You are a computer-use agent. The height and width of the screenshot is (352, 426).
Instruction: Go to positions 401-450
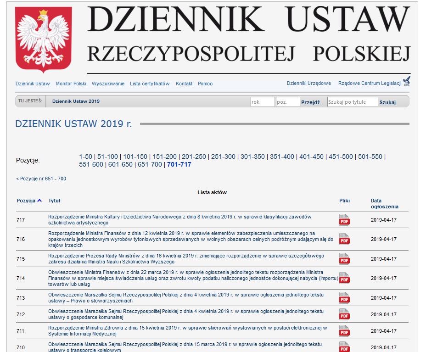311,156
